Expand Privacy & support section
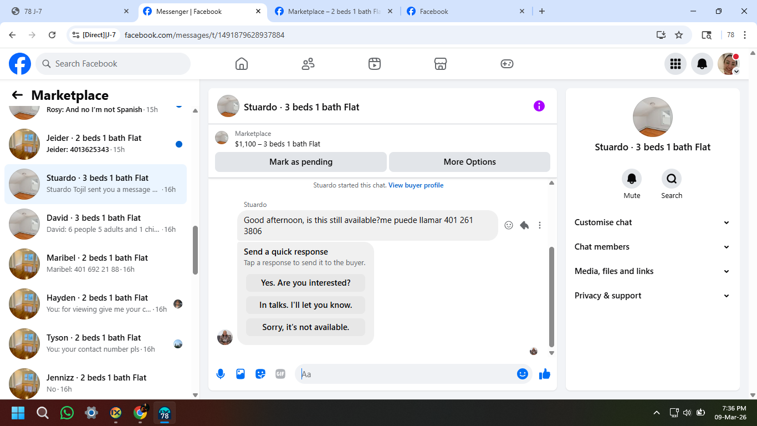757x426 pixels. [x=652, y=296]
